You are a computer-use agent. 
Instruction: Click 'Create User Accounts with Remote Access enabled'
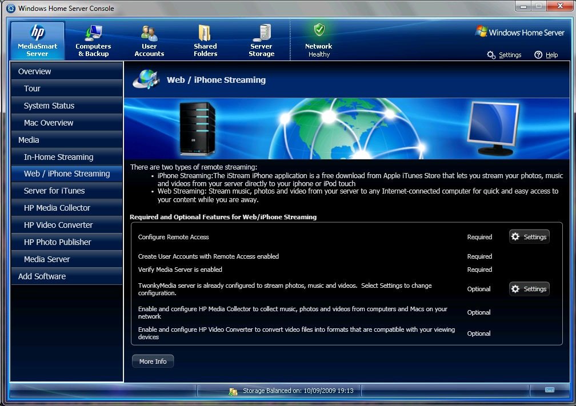pos(208,256)
